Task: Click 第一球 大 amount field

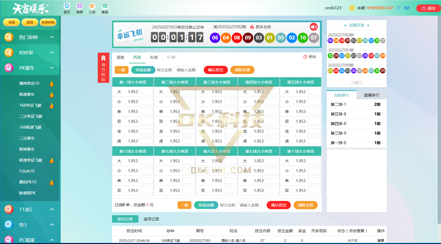Action: [x=146, y=92]
